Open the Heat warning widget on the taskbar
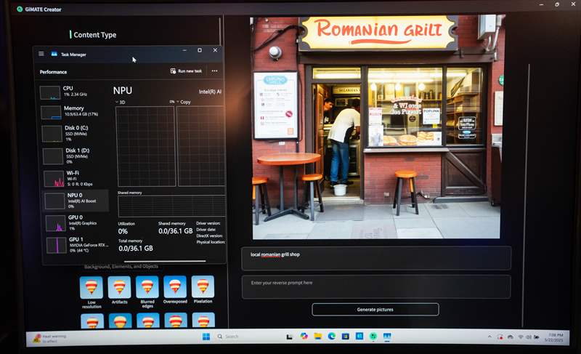The width and height of the screenshot is (581, 354). 49,339
